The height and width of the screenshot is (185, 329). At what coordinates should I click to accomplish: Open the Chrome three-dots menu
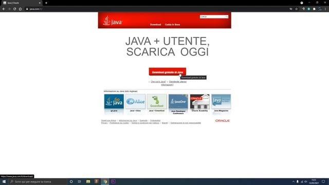pos(325,9)
